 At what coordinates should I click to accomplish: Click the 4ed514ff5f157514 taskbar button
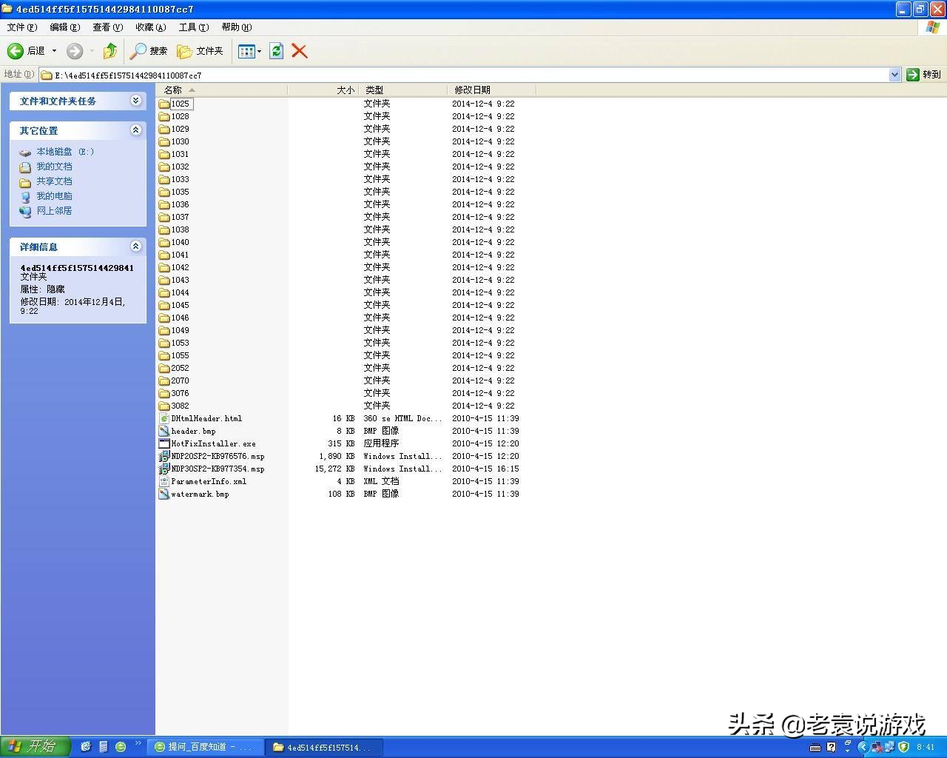tap(325, 747)
